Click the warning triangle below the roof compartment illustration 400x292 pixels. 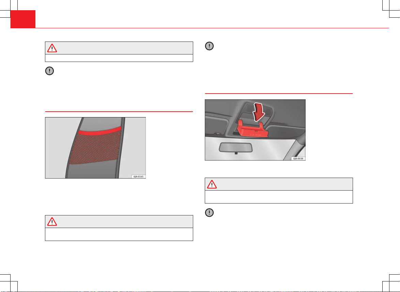[x=212, y=184]
